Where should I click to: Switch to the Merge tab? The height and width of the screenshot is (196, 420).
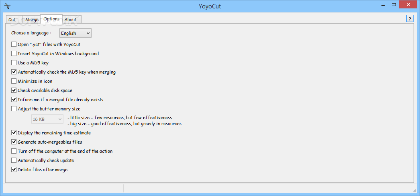pos(32,20)
